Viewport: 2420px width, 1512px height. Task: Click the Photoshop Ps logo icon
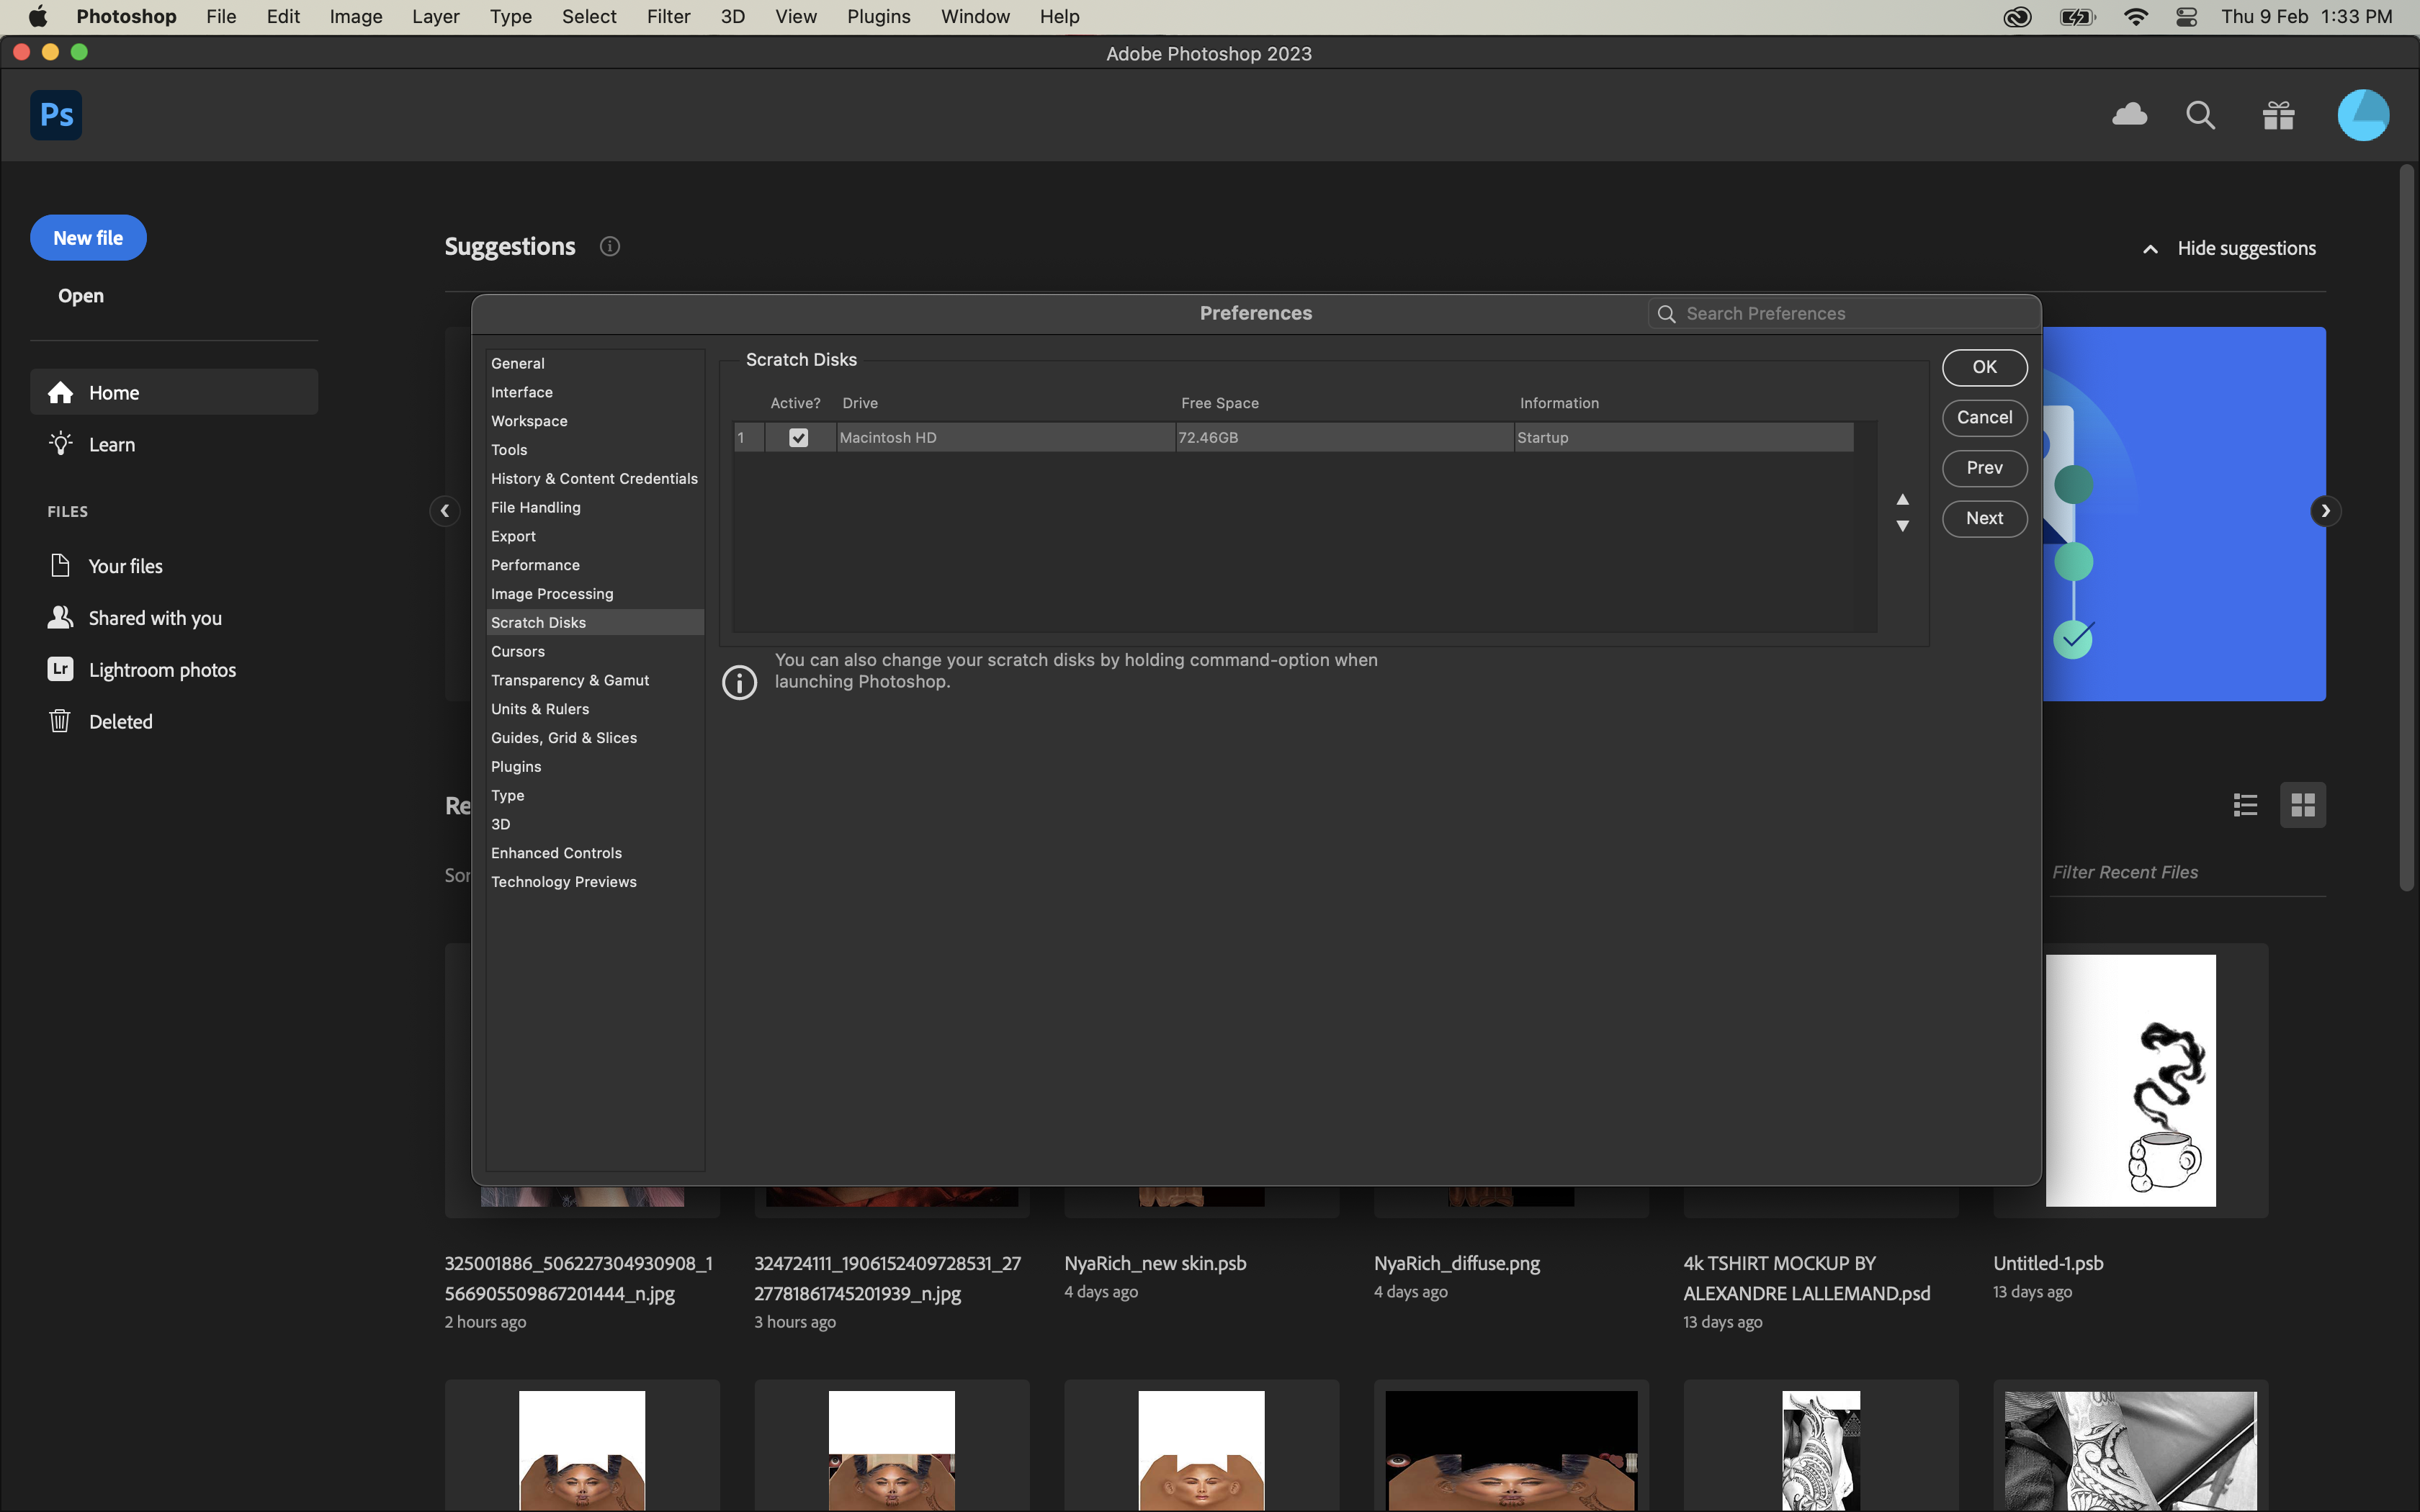[x=56, y=115]
